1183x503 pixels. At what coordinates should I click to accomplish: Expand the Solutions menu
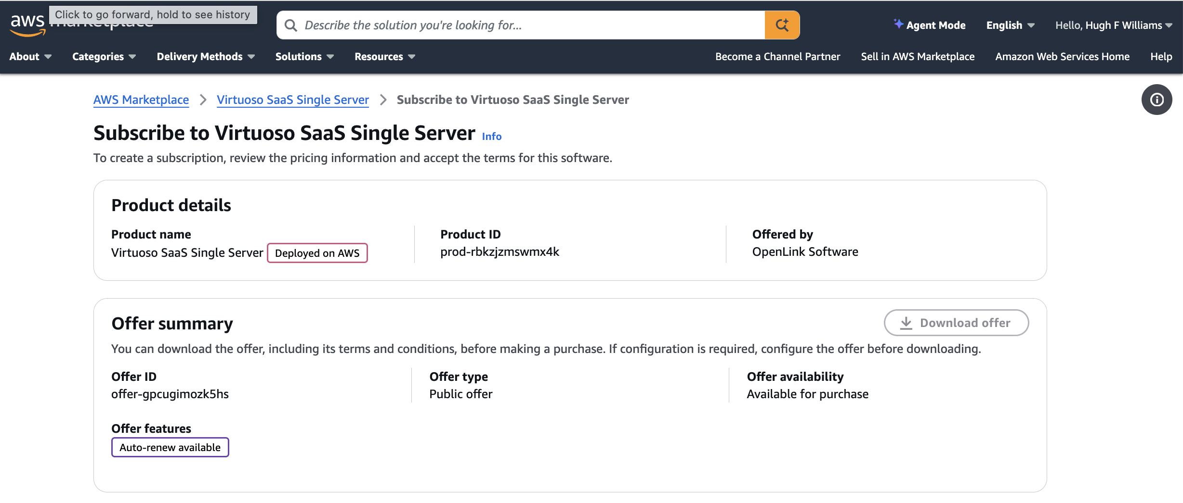(x=304, y=56)
